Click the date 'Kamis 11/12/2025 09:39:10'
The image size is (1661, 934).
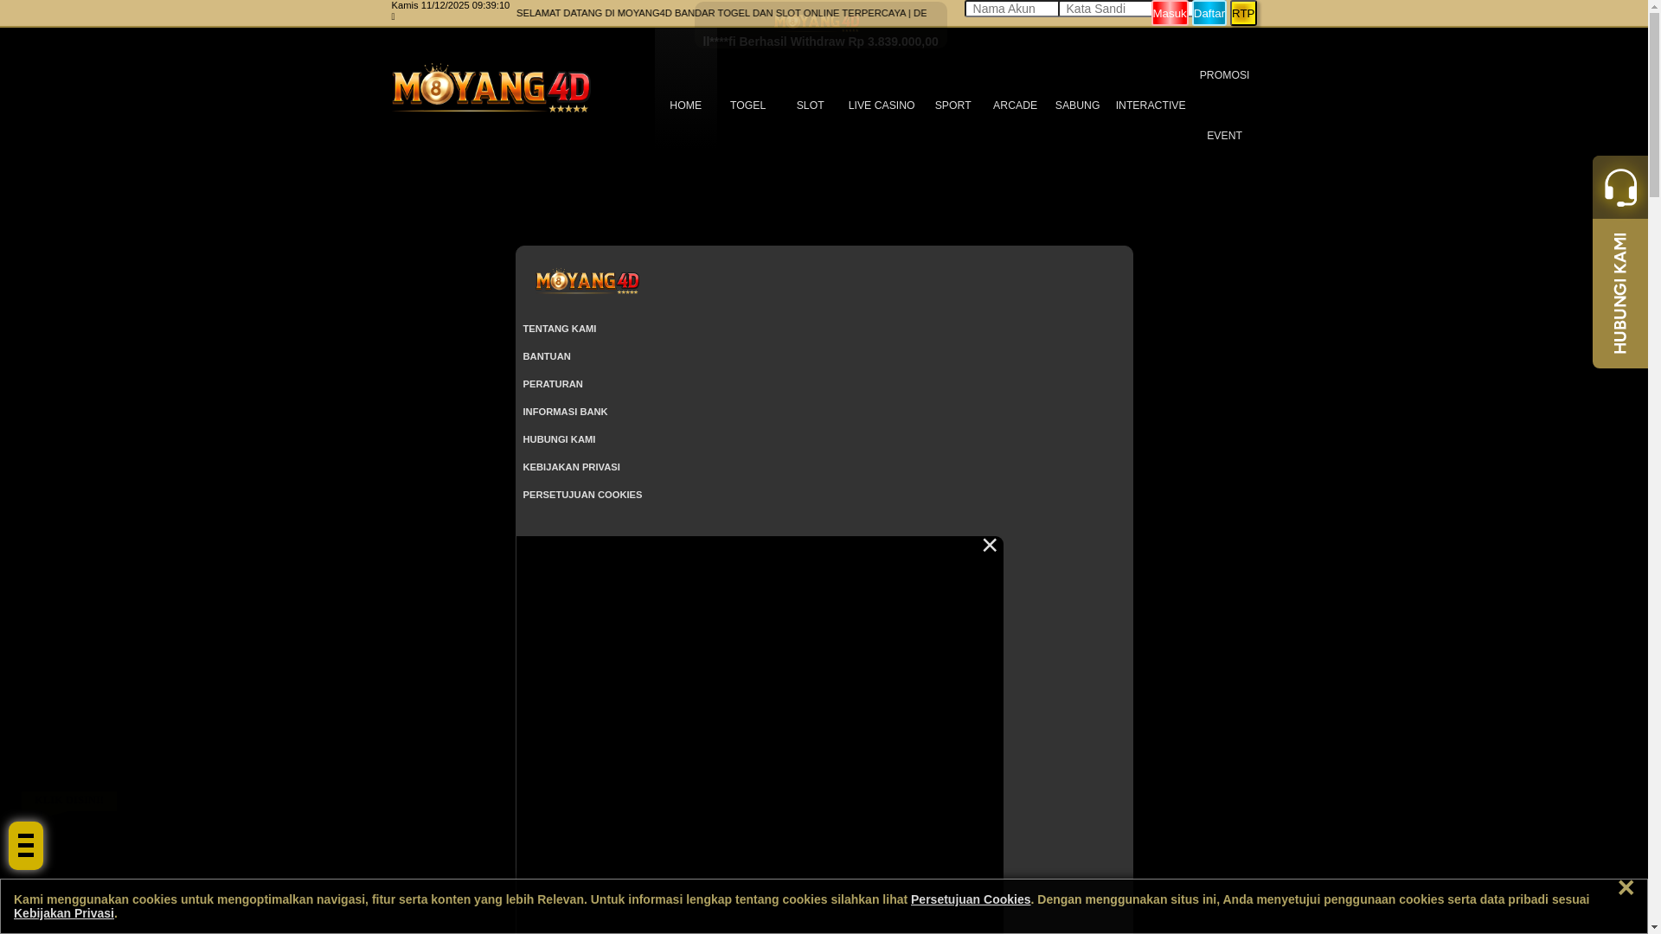(451, 5)
